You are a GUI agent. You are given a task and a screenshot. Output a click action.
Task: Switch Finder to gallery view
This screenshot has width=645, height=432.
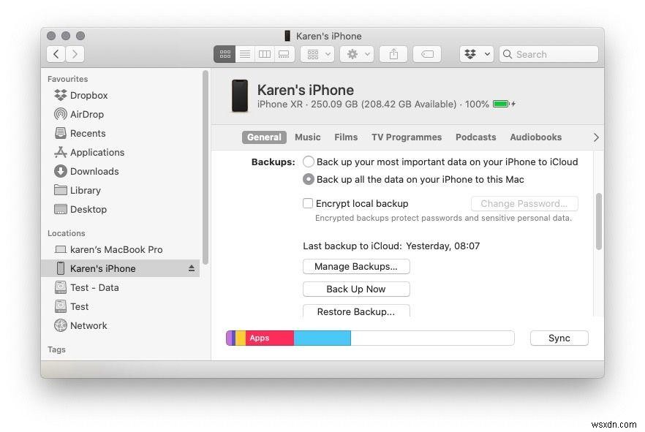coord(284,53)
